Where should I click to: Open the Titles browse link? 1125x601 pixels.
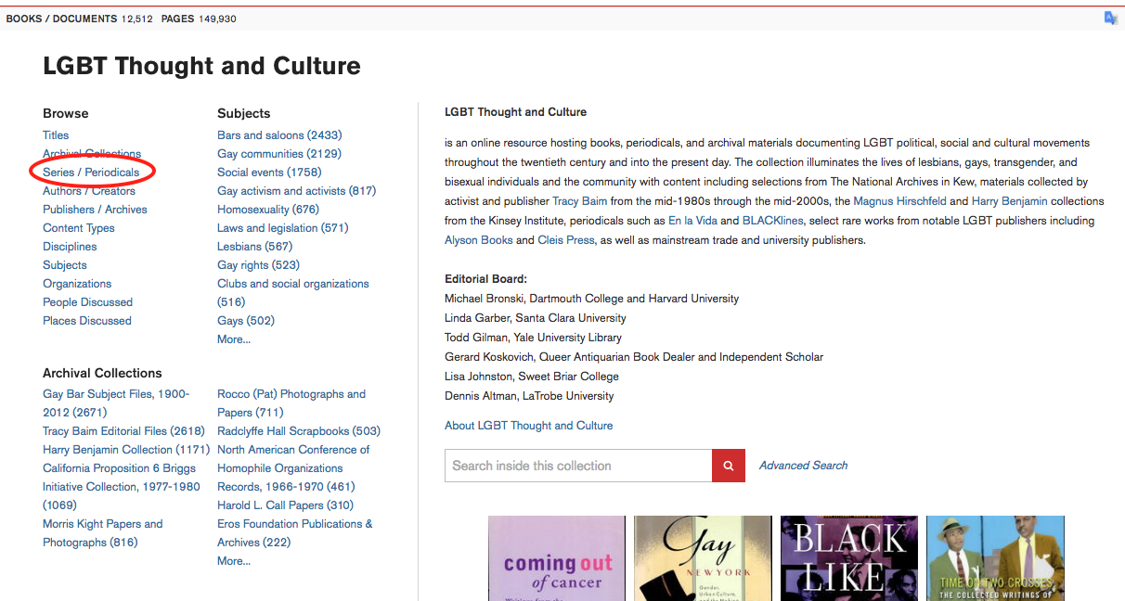coord(56,135)
